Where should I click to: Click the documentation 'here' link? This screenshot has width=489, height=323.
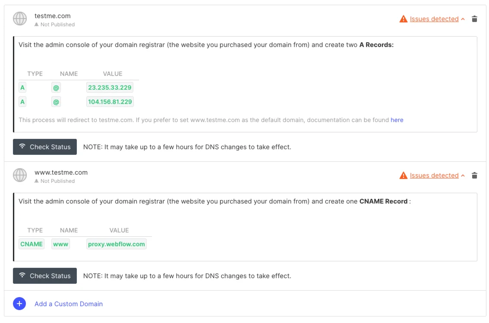point(397,120)
